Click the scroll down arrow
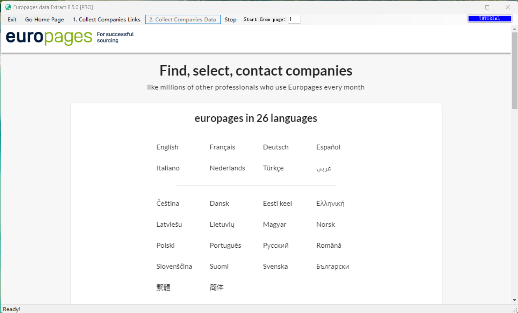This screenshot has width=518, height=313. tap(515, 300)
